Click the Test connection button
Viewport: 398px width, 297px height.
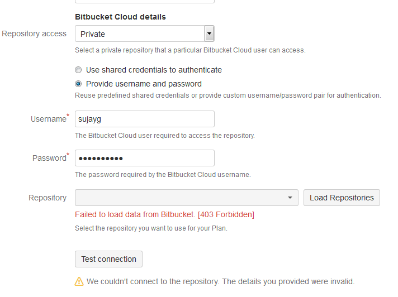108,259
